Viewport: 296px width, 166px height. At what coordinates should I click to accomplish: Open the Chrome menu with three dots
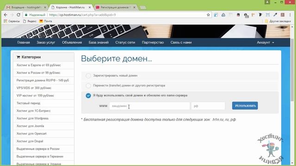(290, 15)
